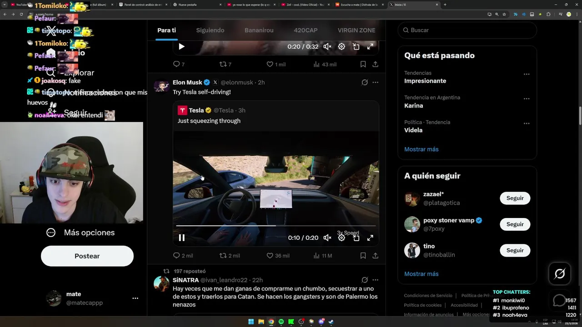Image resolution: width=582 pixels, height=327 pixels.
Task: Bookmark the top post with 43 mil views
Action: coord(363,64)
